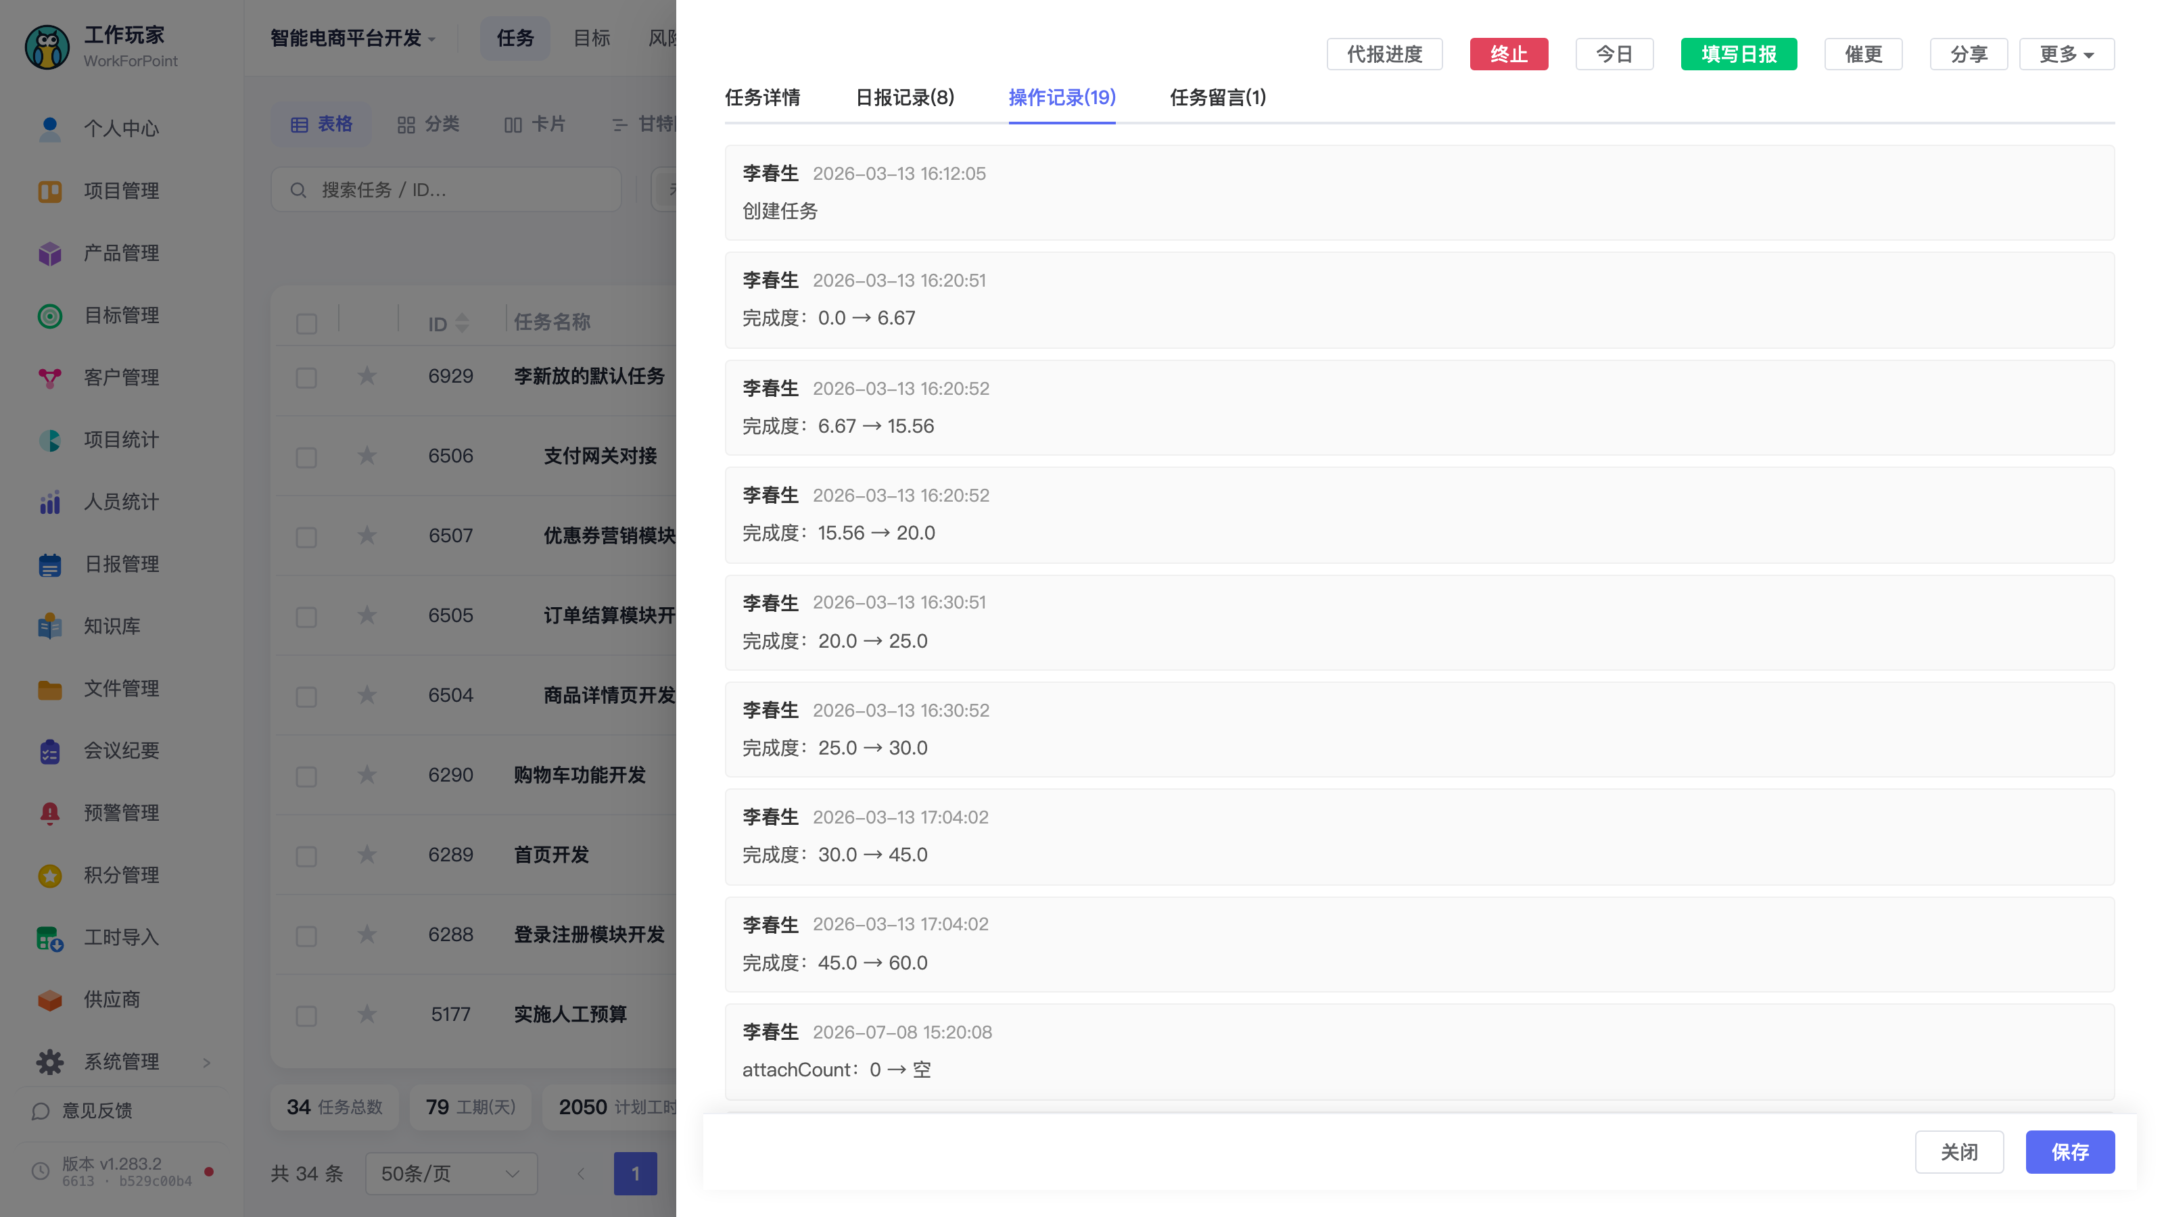
Task: Open 个人中心 from the sidebar
Action: [121, 128]
